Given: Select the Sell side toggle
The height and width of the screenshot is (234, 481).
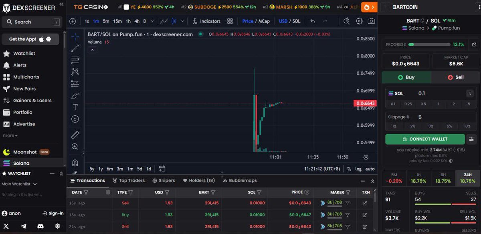Looking at the screenshot, I should point(456,77).
